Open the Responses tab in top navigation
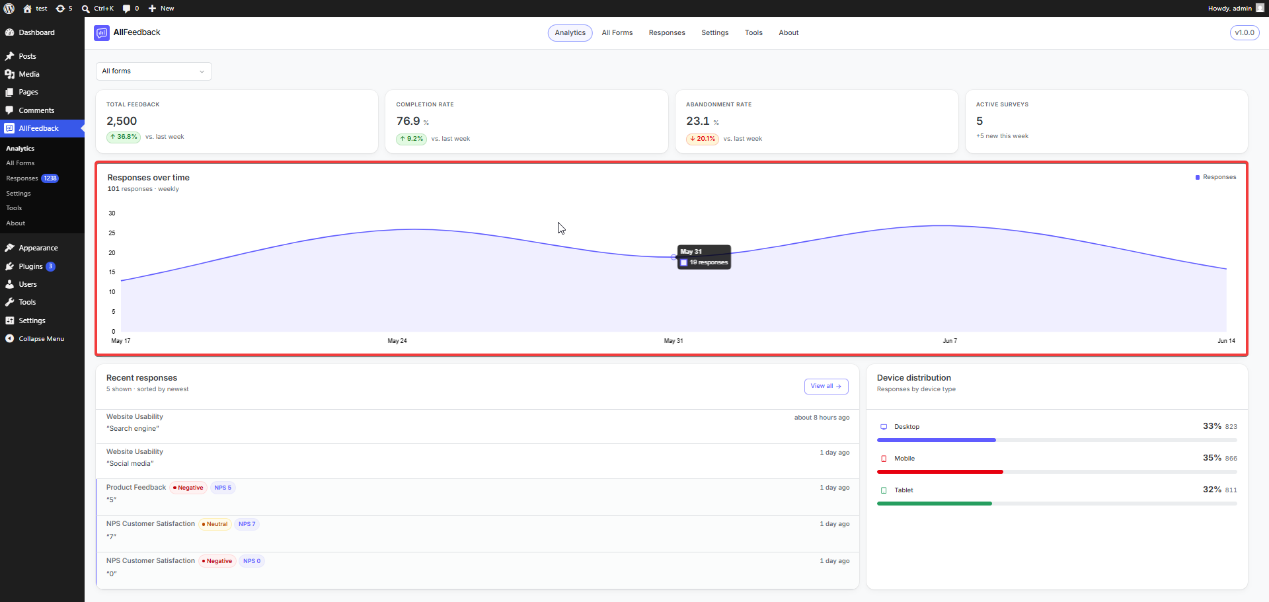1269x602 pixels. tap(666, 33)
